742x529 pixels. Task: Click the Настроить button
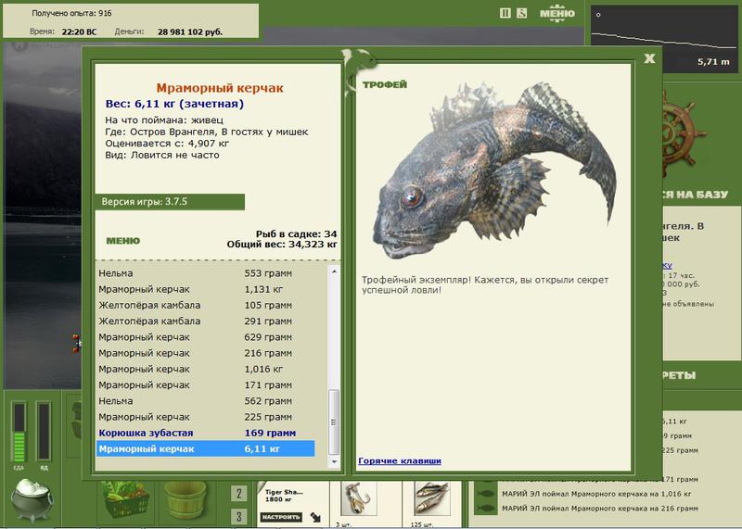[281, 517]
